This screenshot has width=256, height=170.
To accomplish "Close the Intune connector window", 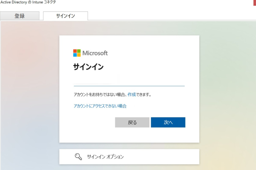I will pos(255,2).
